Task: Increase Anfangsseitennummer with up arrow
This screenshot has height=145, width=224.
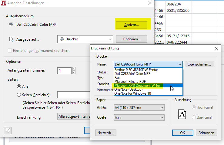Action: [74, 69]
